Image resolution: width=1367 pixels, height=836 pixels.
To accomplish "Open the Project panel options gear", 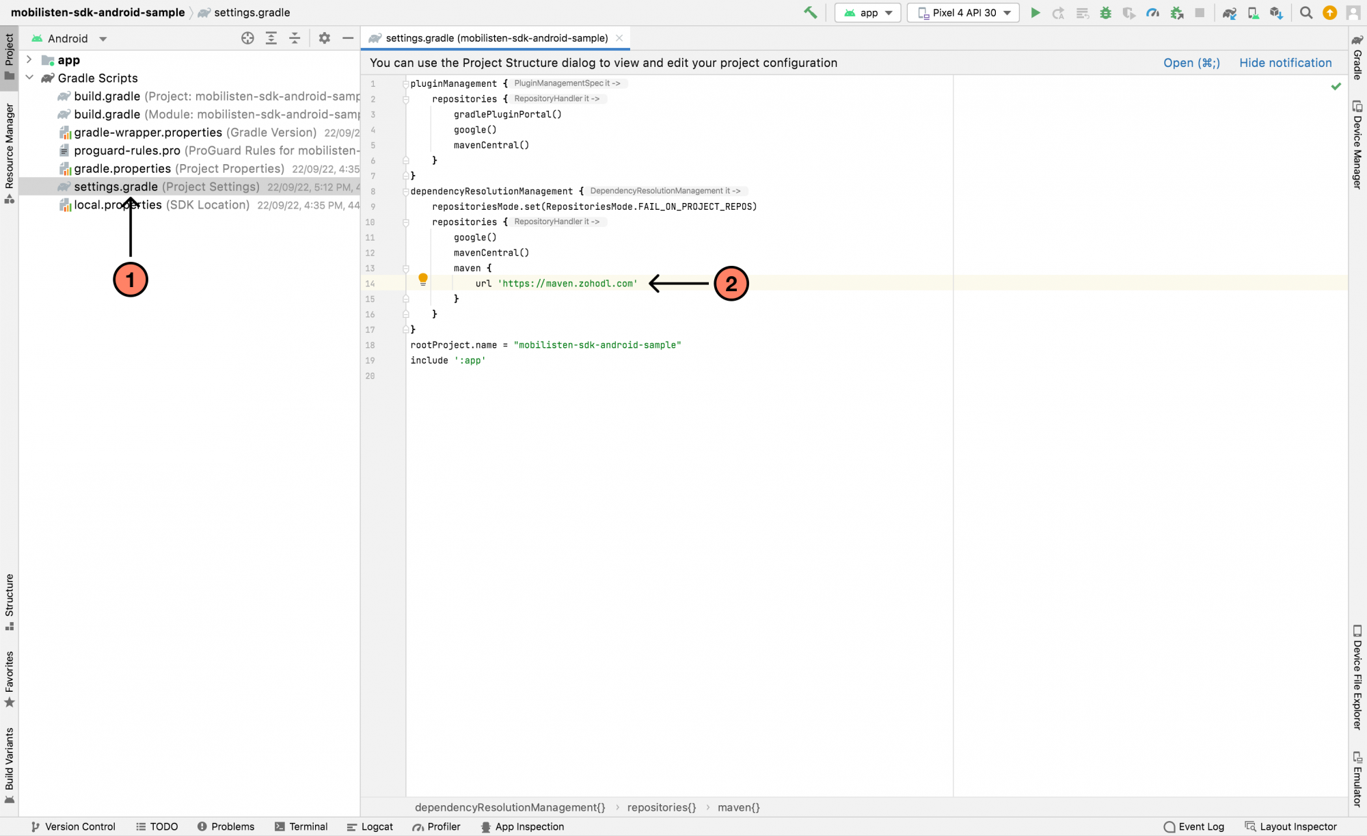I will point(325,38).
